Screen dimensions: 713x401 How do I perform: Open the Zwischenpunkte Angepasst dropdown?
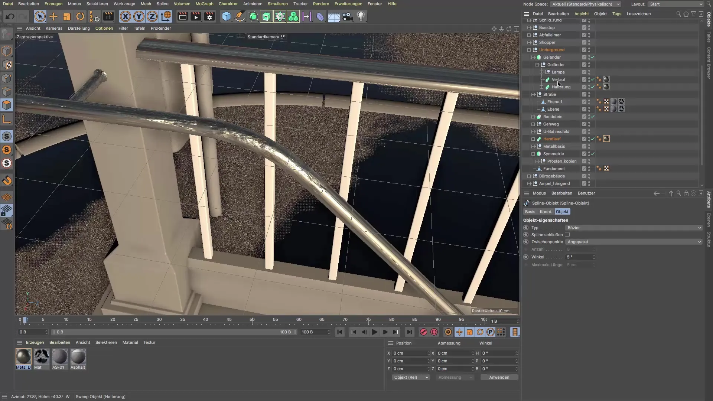click(x=634, y=242)
